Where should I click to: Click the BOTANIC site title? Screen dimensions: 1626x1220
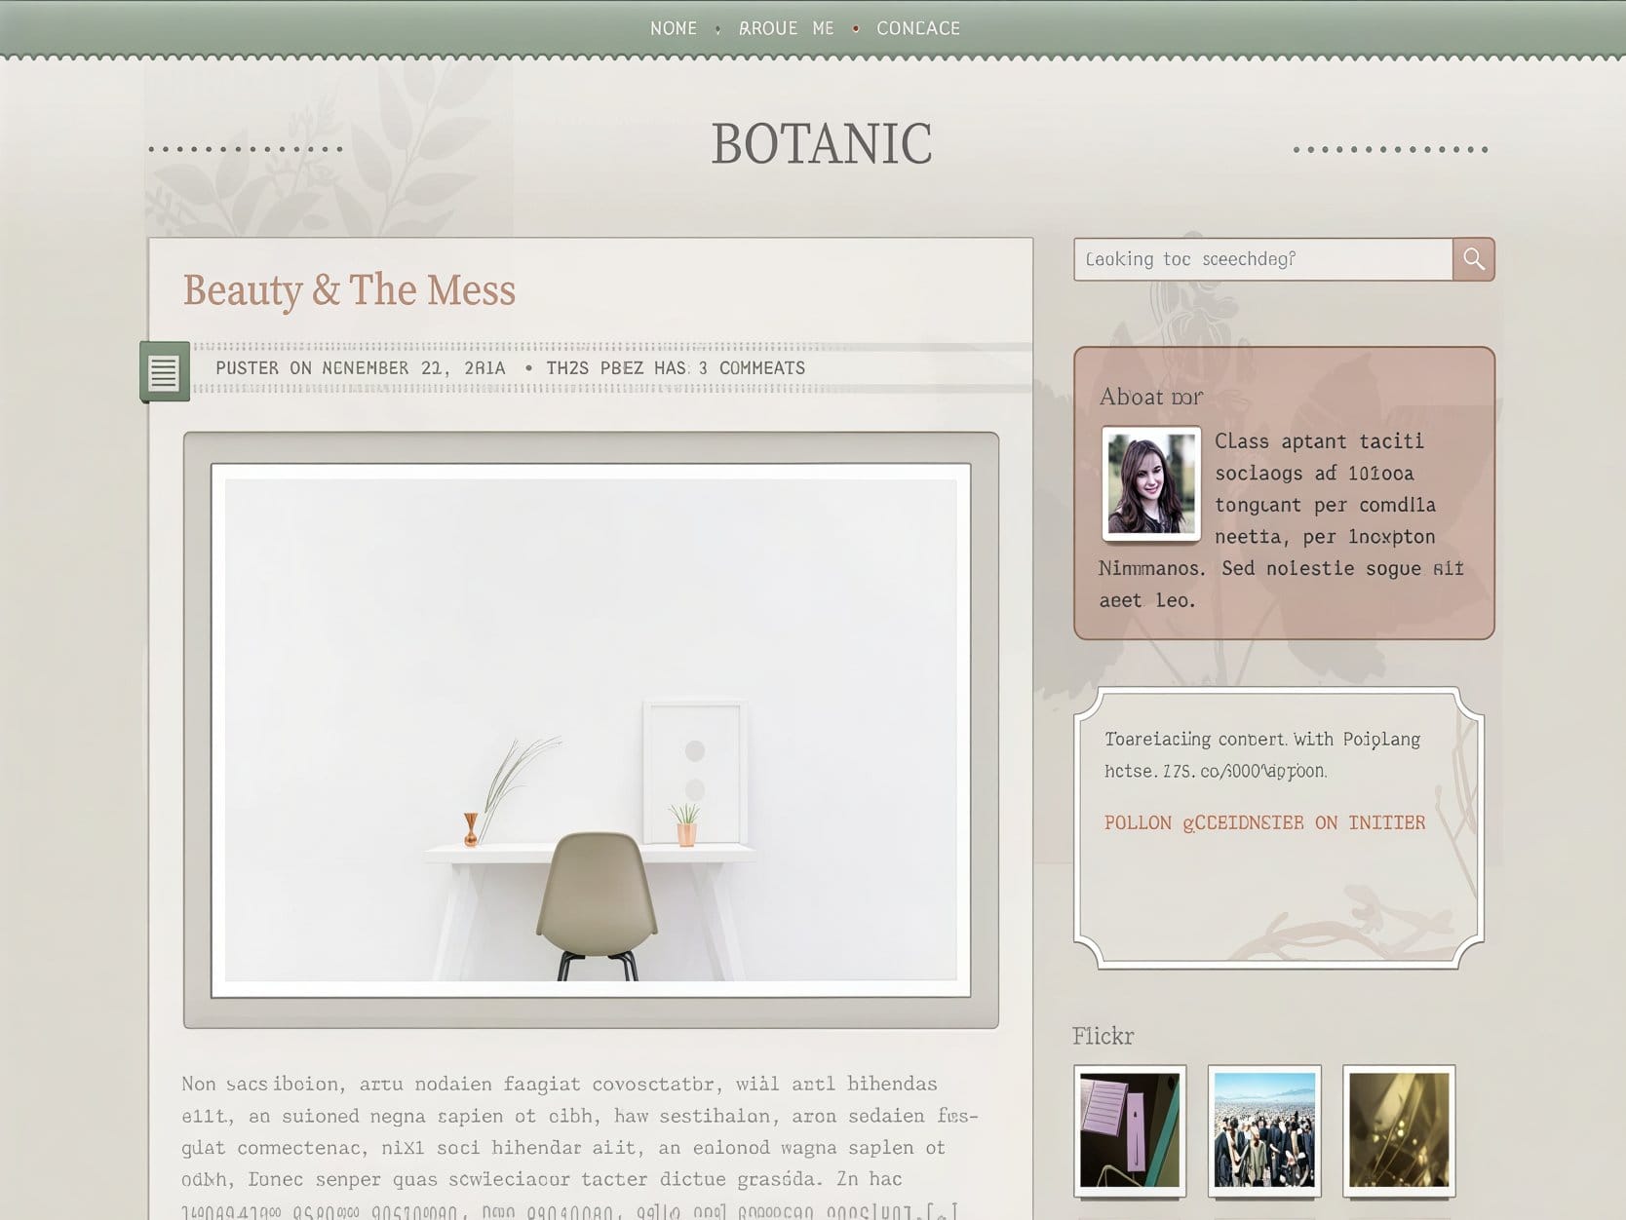point(822,144)
